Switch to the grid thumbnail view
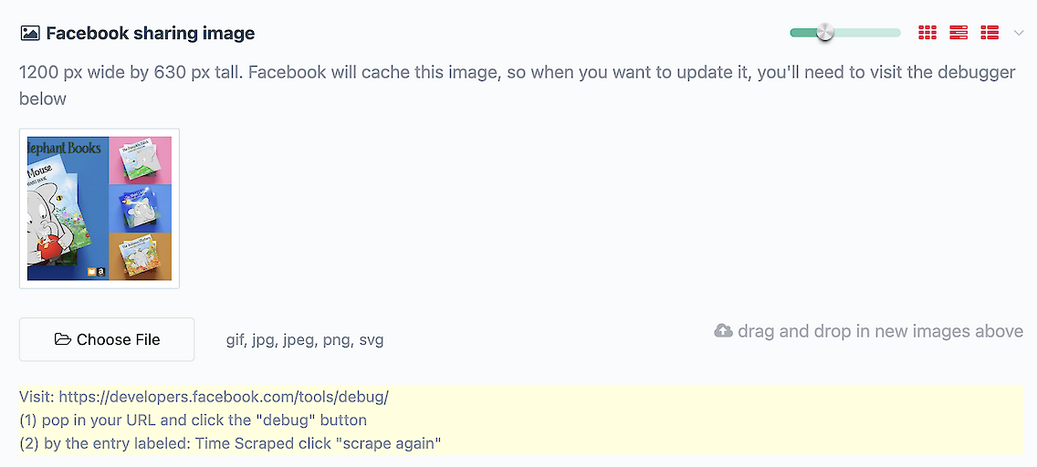 [927, 33]
